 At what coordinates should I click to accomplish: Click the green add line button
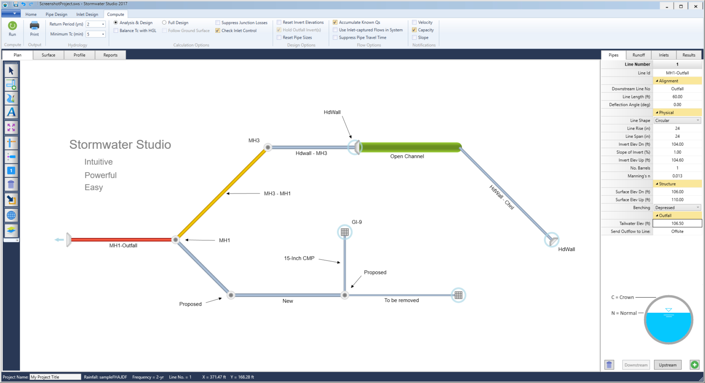click(x=694, y=364)
